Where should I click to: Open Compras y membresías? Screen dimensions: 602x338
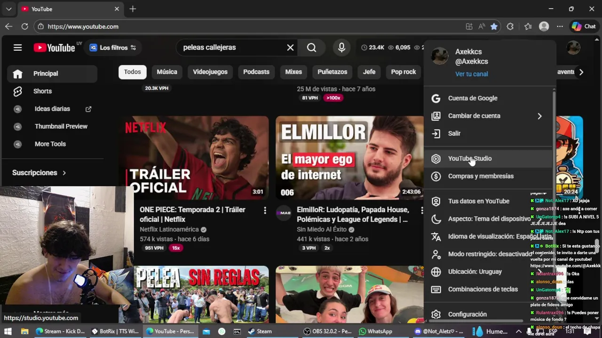point(488,176)
